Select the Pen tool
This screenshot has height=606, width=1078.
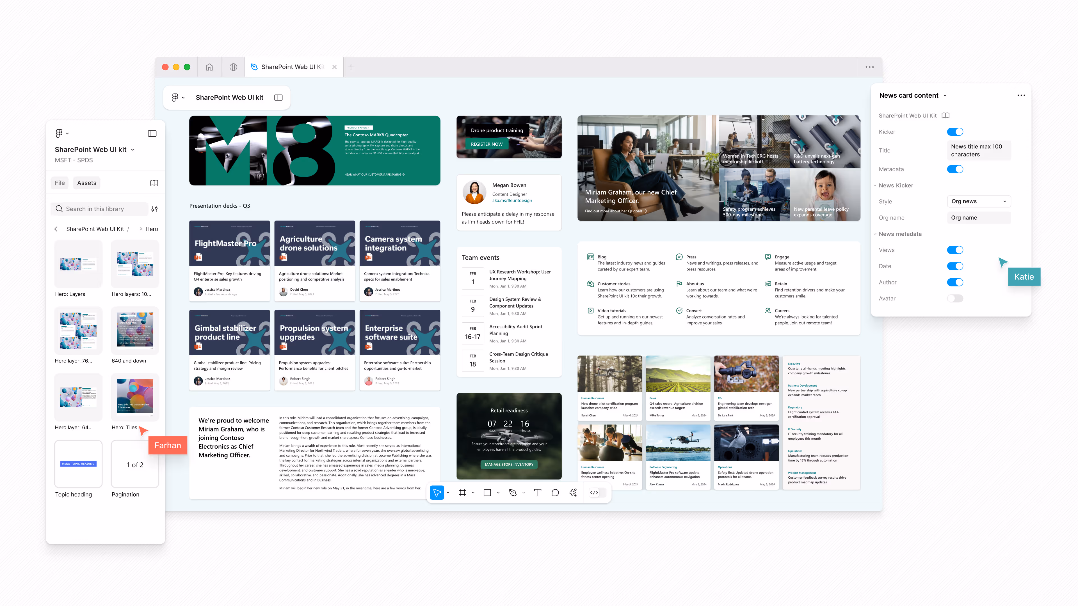click(x=513, y=493)
